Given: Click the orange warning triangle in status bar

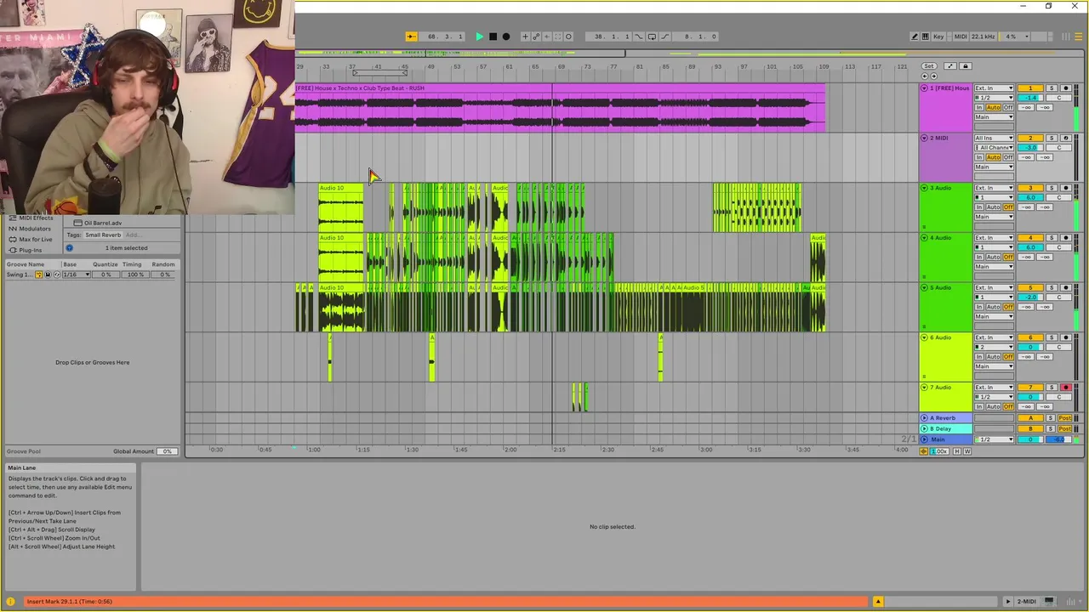Looking at the screenshot, I should (x=878, y=602).
